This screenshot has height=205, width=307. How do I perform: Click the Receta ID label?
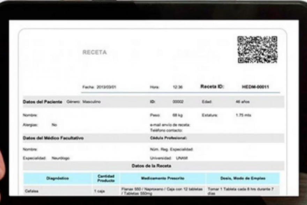212,87
